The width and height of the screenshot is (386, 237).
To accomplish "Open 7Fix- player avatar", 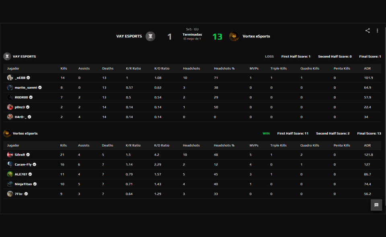I will (10, 194).
